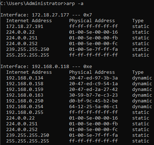Click IP address 192.168.0.250
Viewport: 154px width, 145px height.
pyautogui.click(x=25, y=101)
